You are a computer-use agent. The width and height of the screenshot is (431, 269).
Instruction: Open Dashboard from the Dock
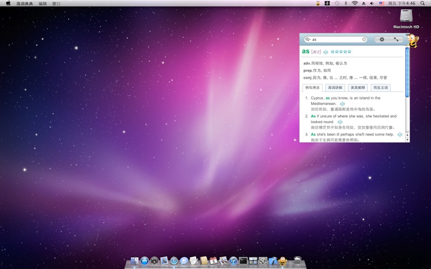click(x=155, y=260)
